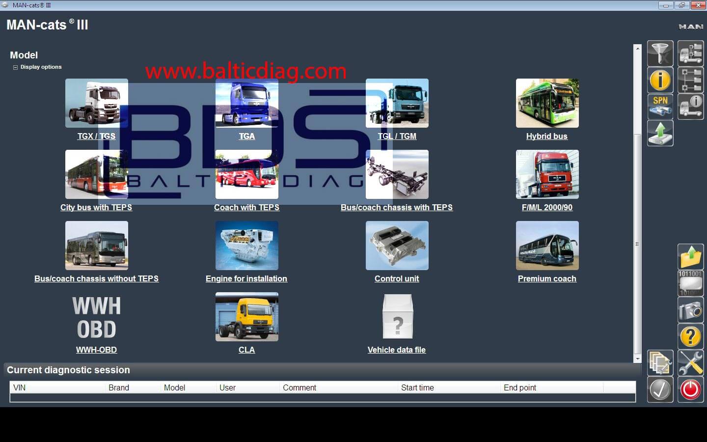Open the Engine for installation link

[246, 278]
